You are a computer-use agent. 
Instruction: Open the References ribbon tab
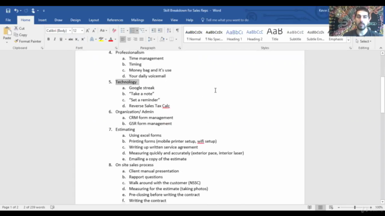(115, 20)
